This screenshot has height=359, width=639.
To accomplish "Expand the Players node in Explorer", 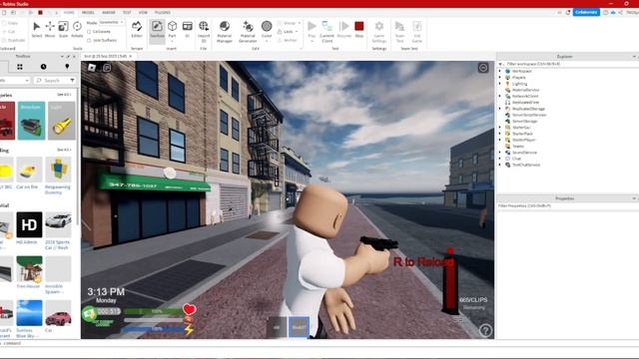I will pos(500,77).
